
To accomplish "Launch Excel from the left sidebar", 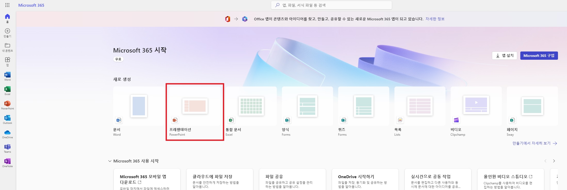I will (x=7, y=91).
